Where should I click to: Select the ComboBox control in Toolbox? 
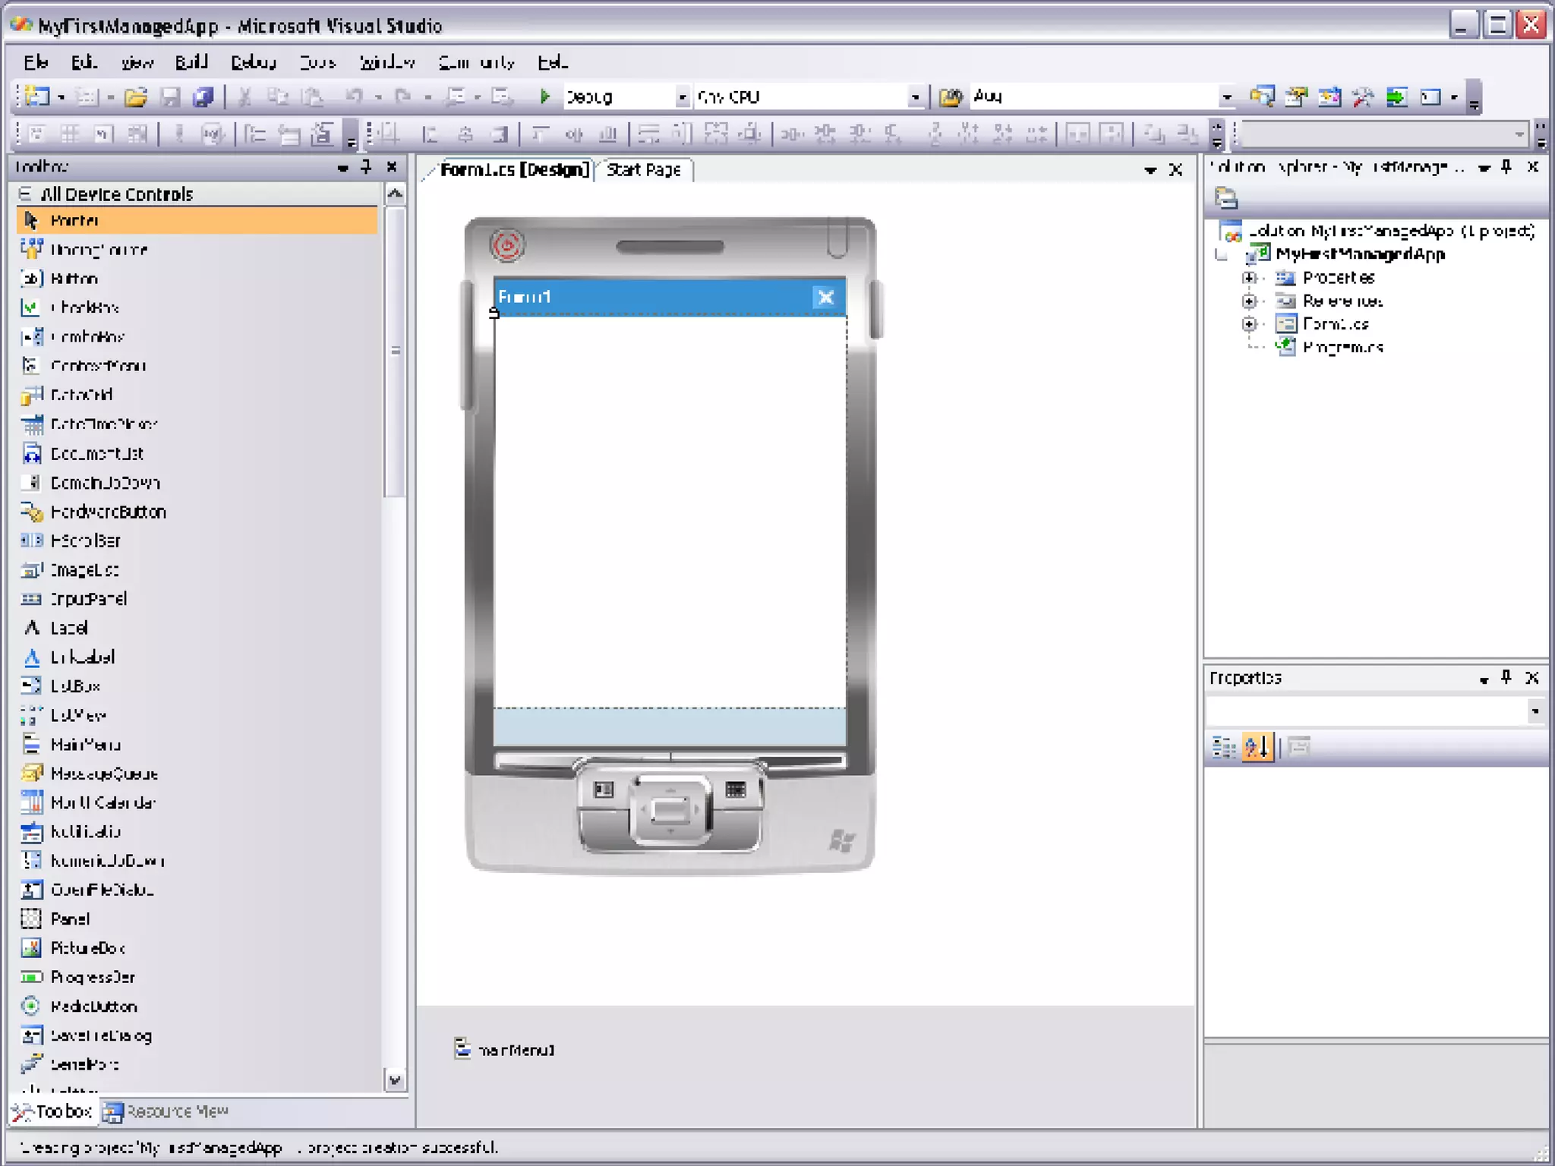(x=197, y=336)
